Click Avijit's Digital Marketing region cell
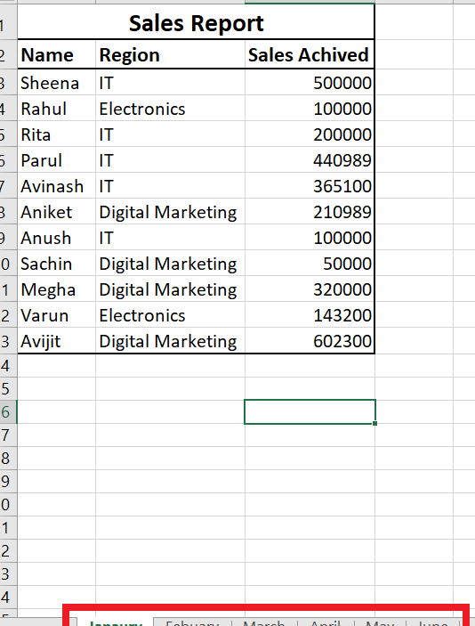Screen dimensions: 475x626 click(x=170, y=341)
